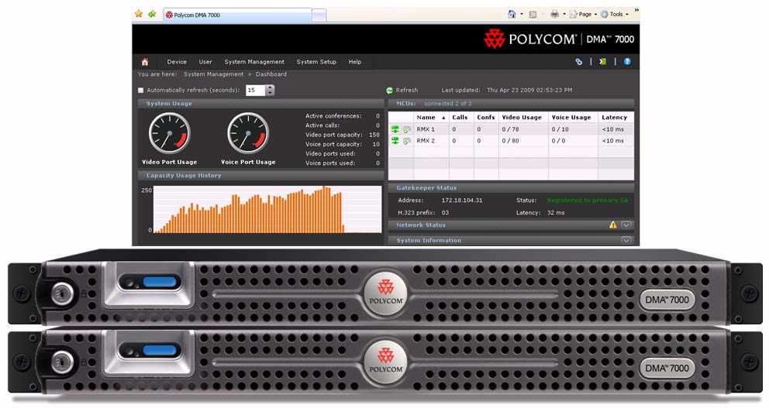Click the Add to Favorites green-arrow star
This screenshot has height=408, width=769.
click(x=152, y=14)
